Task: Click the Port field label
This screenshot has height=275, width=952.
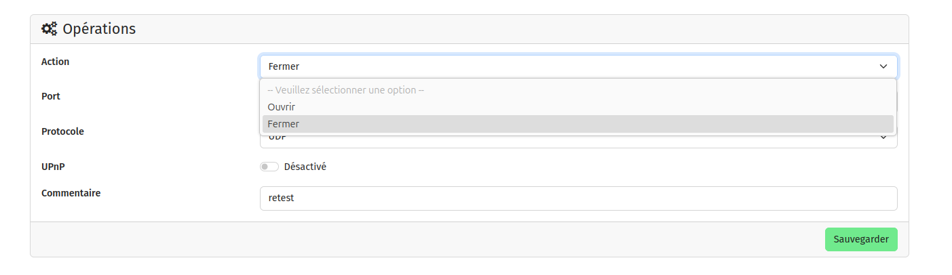Action: click(x=51, y=96)
